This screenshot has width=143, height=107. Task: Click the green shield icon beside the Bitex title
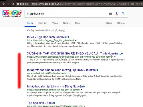[x=54, y=103]
